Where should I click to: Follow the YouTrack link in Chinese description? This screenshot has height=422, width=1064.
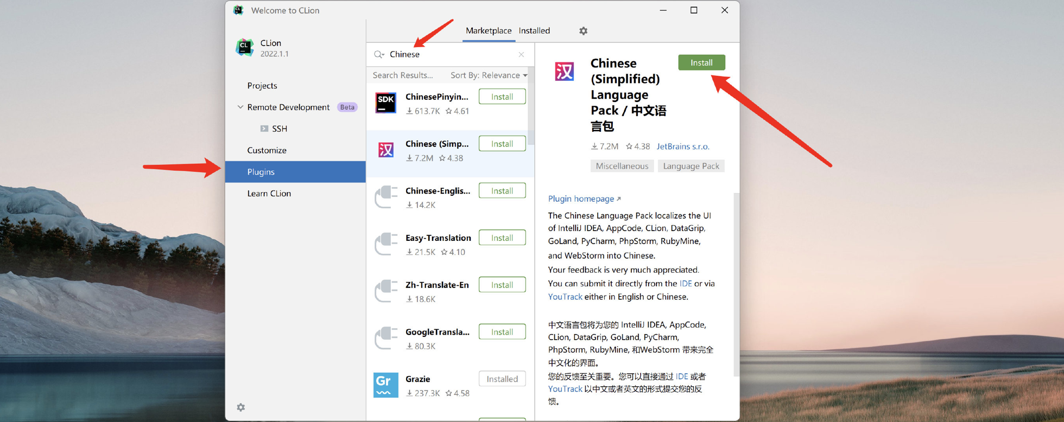tap(565, 389)
